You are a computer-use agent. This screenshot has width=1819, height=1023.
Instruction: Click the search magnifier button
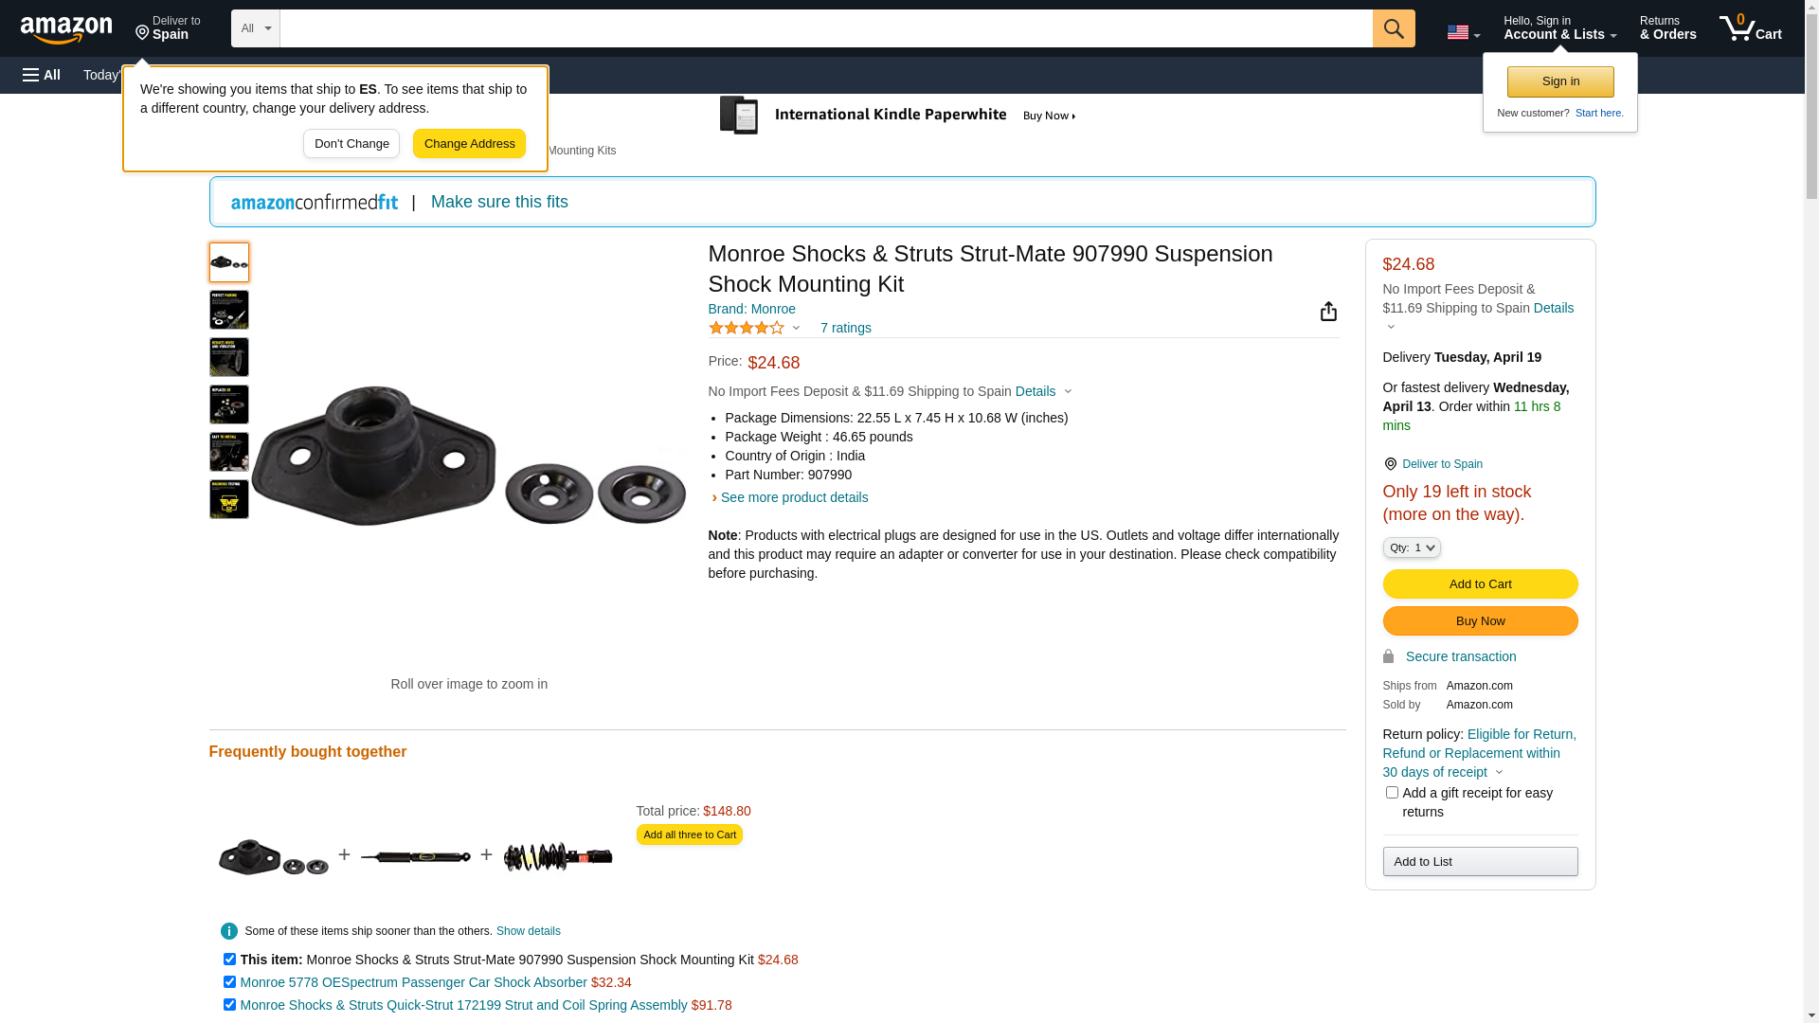(x=1393, y=28)
